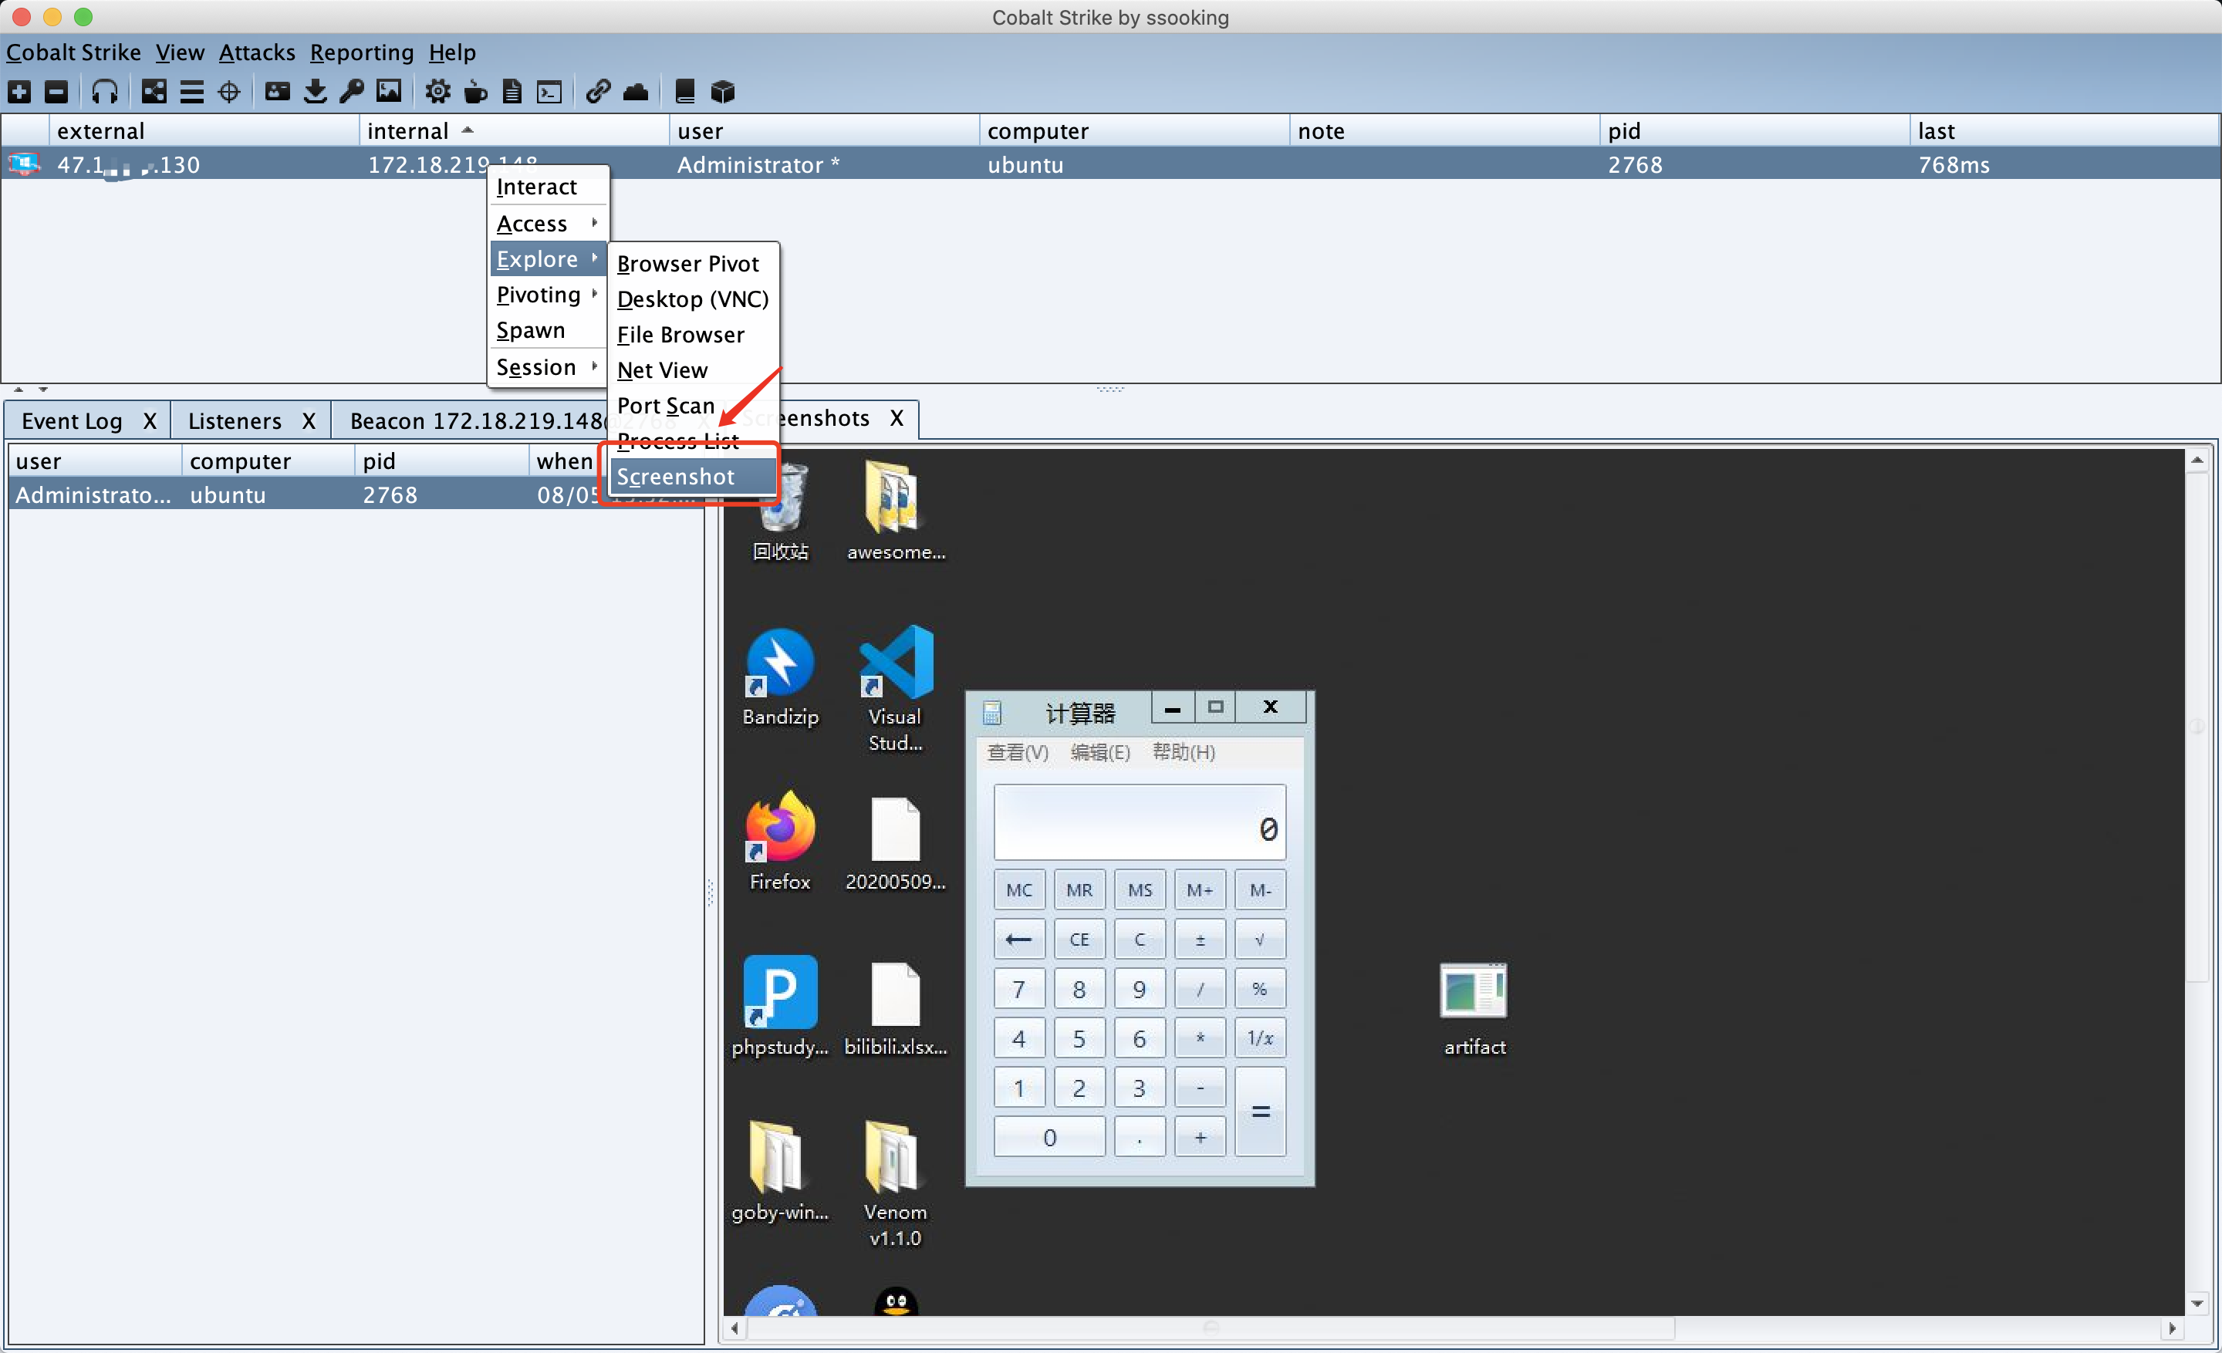Image resolution: width=2222 pixels, height=1353 pixels.
Task: Select File Browser in the submenu
Action: (x=680, y=335)
